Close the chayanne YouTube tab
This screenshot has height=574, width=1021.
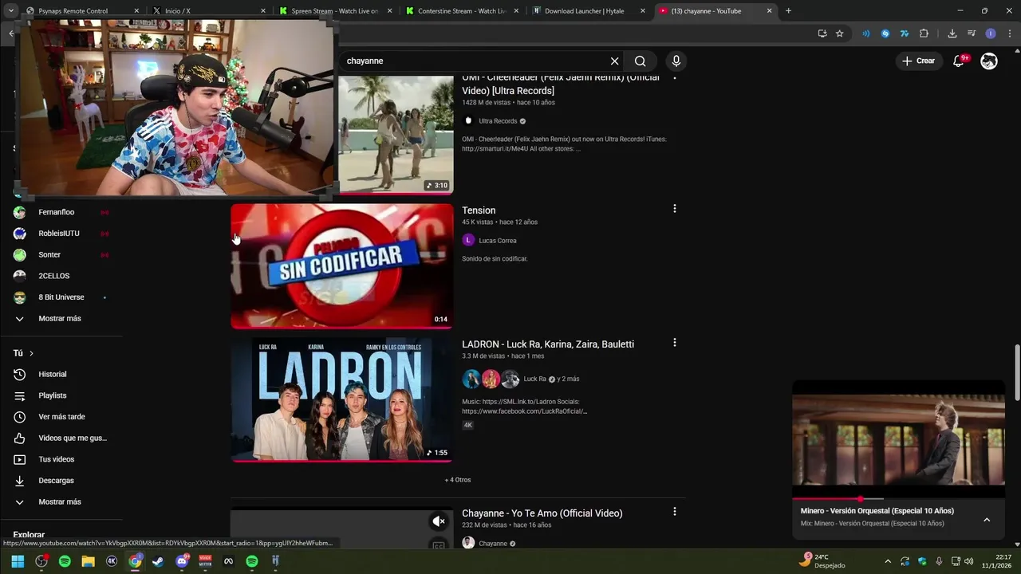coord(770,11)
